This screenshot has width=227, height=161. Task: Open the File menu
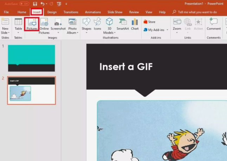6,12
